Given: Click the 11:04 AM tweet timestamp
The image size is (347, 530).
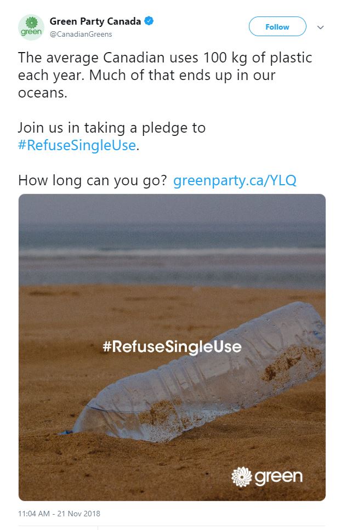Looking at the screenshot, I should point(36,514).
